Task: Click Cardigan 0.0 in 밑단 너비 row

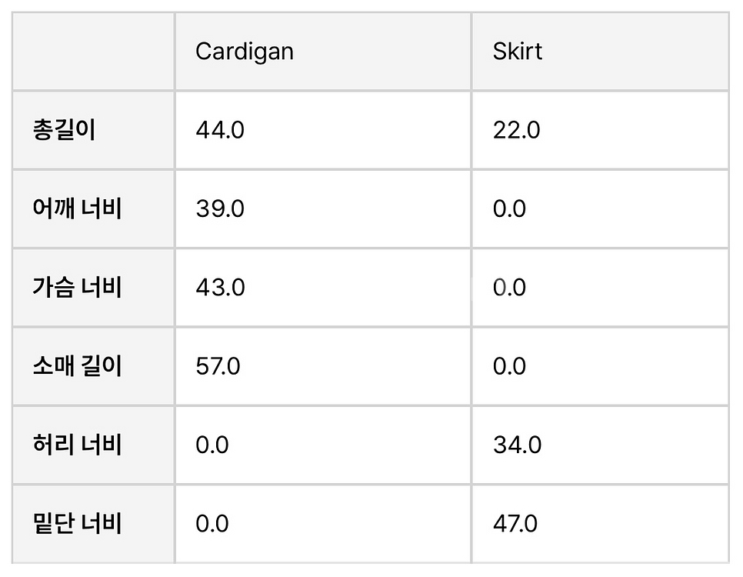Action: pyautogui.click(x=212, y=523)
